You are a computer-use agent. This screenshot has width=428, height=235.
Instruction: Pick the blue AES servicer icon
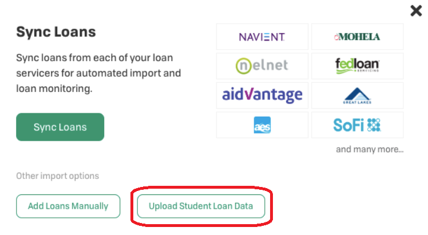click(262, 125)
